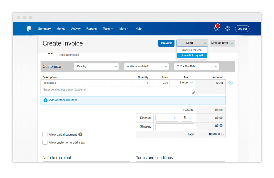Viewport: 274px width, 178px height.
Task: Select the No tax dropdown
Action: point(187,83)
